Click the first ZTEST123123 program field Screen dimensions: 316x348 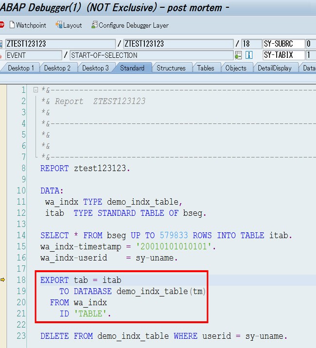click(60, 44)
